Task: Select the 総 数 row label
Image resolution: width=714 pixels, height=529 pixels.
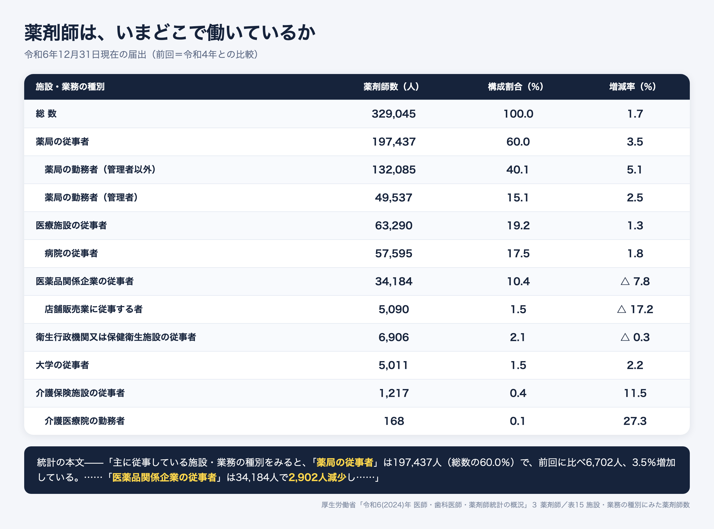Action: coord(46,114)
